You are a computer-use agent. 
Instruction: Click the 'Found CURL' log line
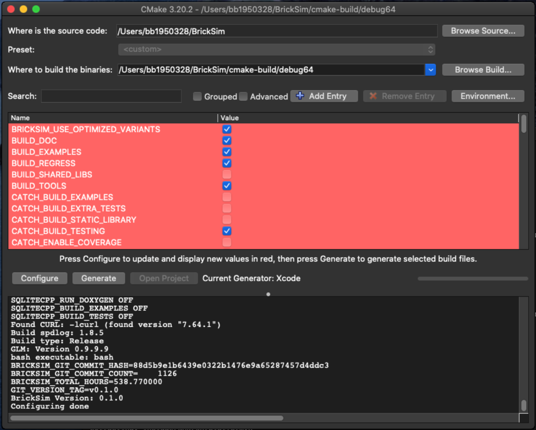[116, 324]
